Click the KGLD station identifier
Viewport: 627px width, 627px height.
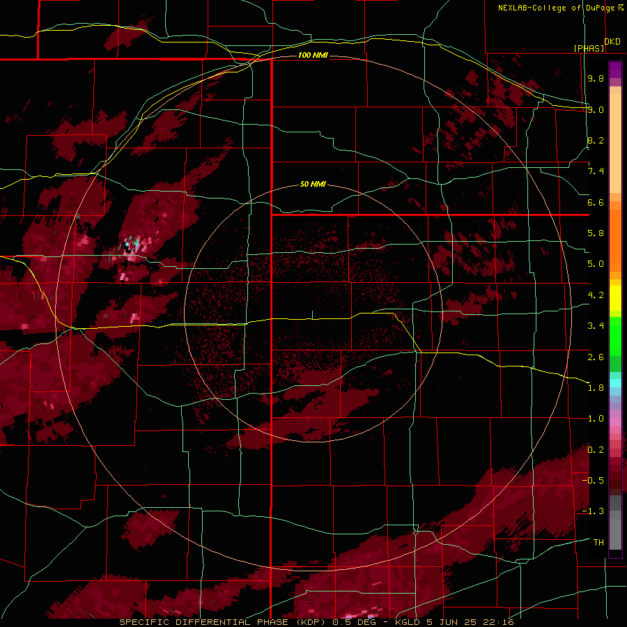[408, 622]
